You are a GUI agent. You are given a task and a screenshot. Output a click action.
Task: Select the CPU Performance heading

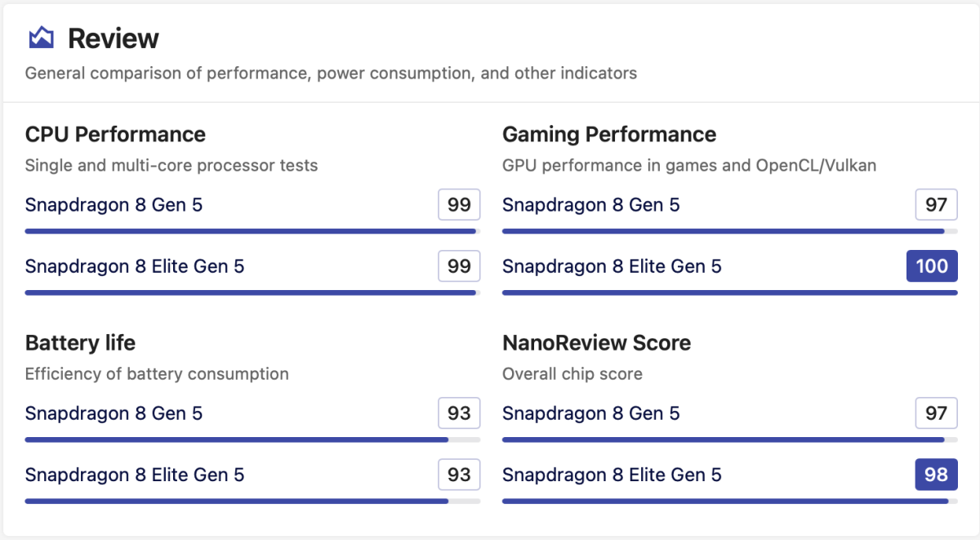[x=115, y=135]
